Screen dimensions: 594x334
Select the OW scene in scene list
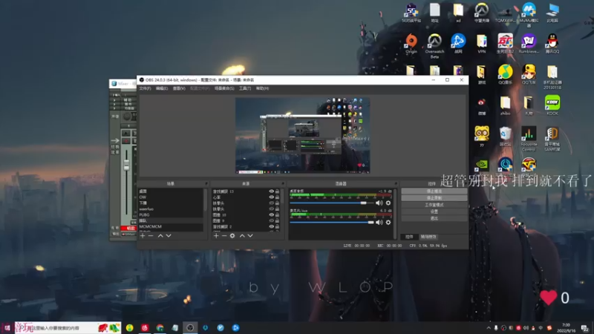pyautogui.click(x=171, y=197)
